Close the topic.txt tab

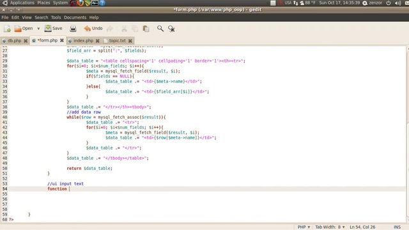coord(130,41)
